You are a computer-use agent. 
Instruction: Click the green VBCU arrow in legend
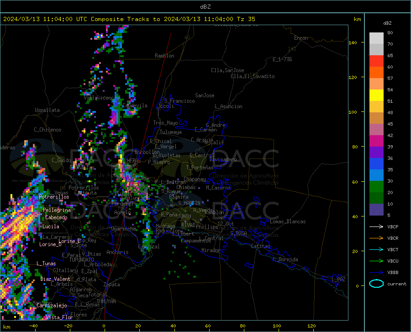coord(376,261)
